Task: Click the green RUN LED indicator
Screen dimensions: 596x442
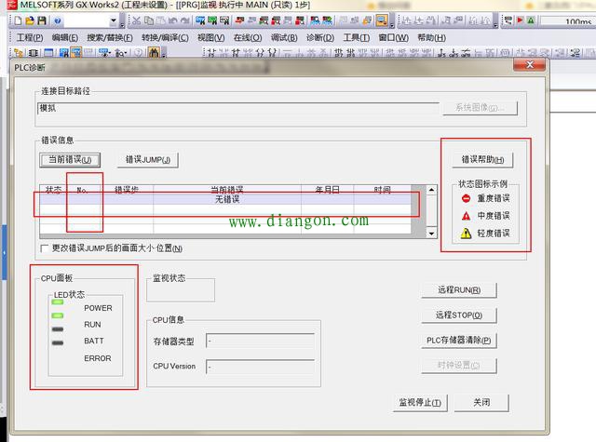Action: tap(58, 325)
